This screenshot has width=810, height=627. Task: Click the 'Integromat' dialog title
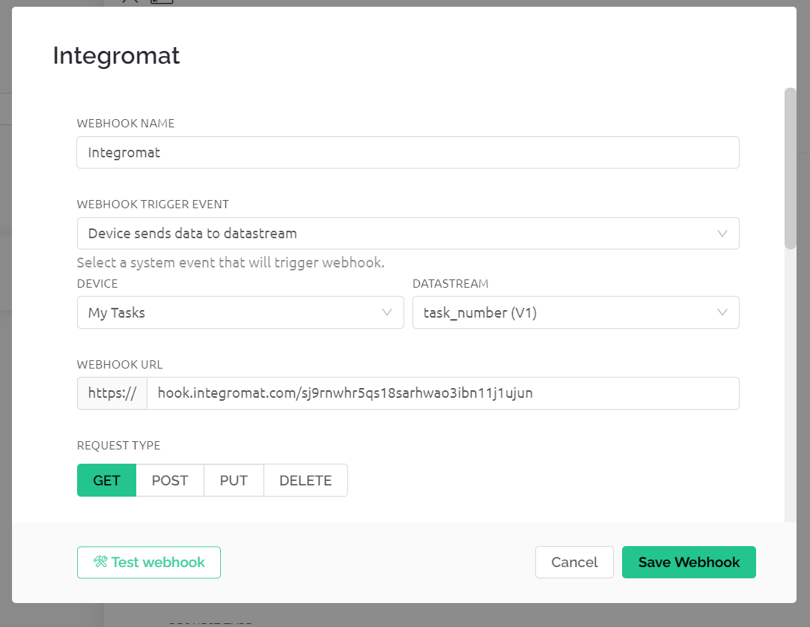click(x=116, y=55)
